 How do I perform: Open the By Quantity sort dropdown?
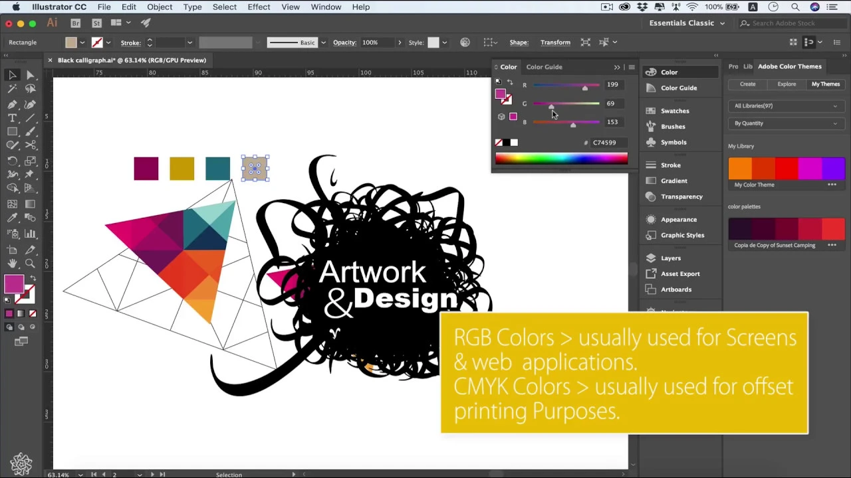[786, 123]
